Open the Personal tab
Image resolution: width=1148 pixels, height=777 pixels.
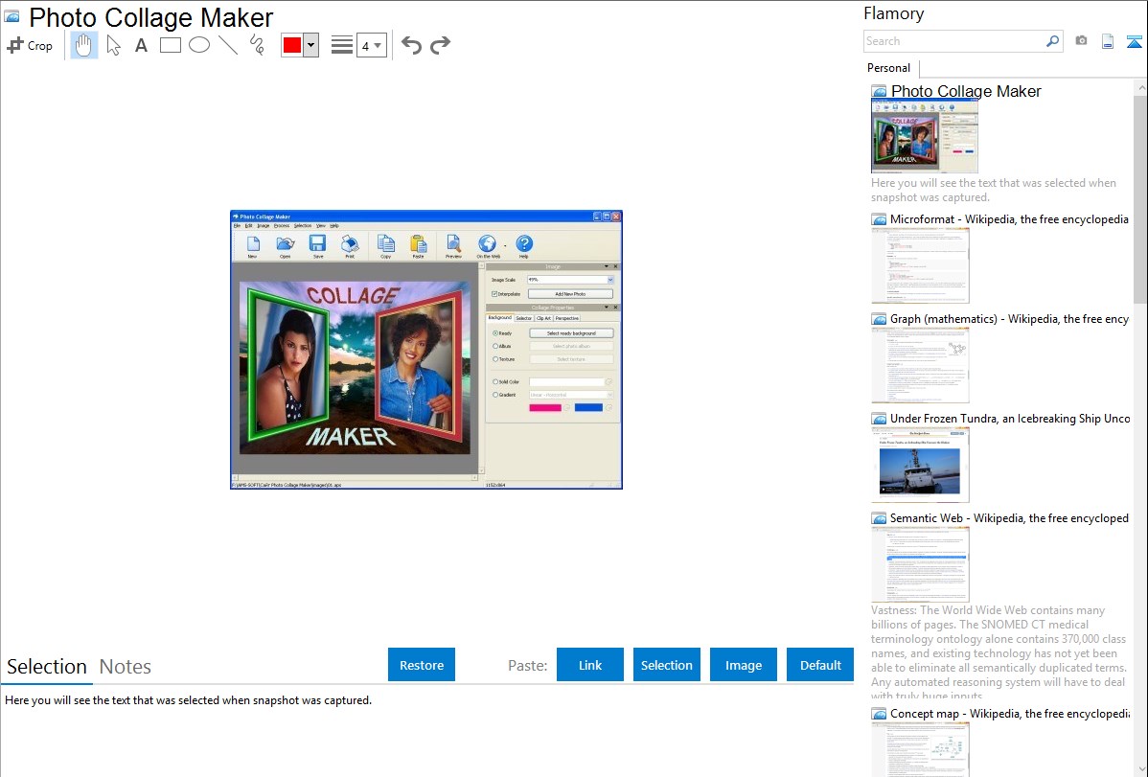pyautogui.click(x=889, y=67)
